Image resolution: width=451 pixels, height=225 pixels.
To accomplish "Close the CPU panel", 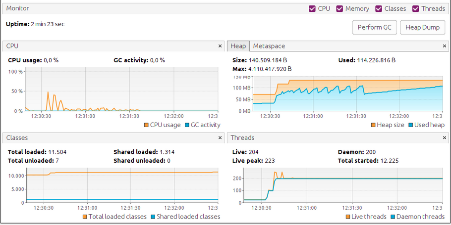I will 220,46.
